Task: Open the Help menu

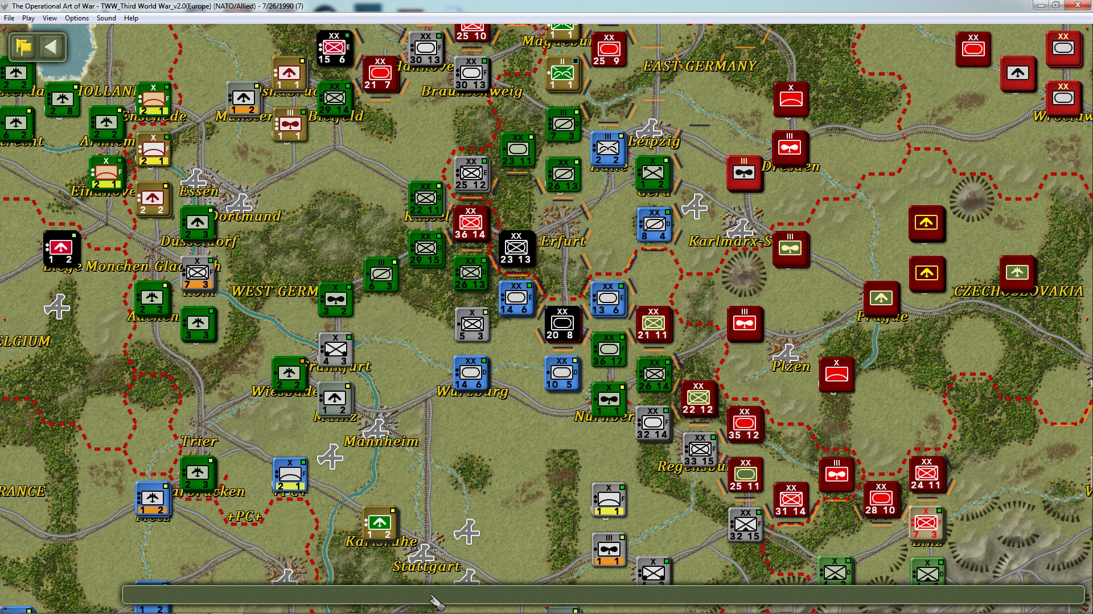Action: coord(131,18)
